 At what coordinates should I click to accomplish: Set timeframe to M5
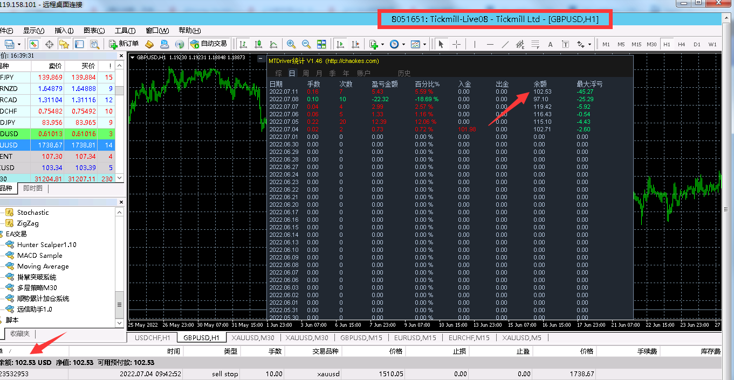point(621,44)
